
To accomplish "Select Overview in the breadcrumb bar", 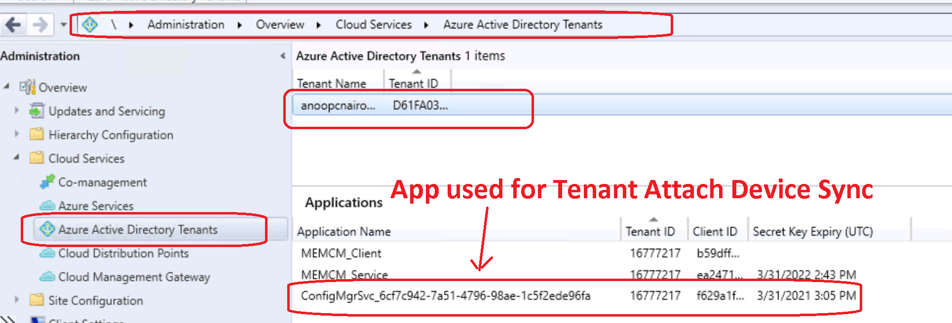I will [x=280, y=24].
